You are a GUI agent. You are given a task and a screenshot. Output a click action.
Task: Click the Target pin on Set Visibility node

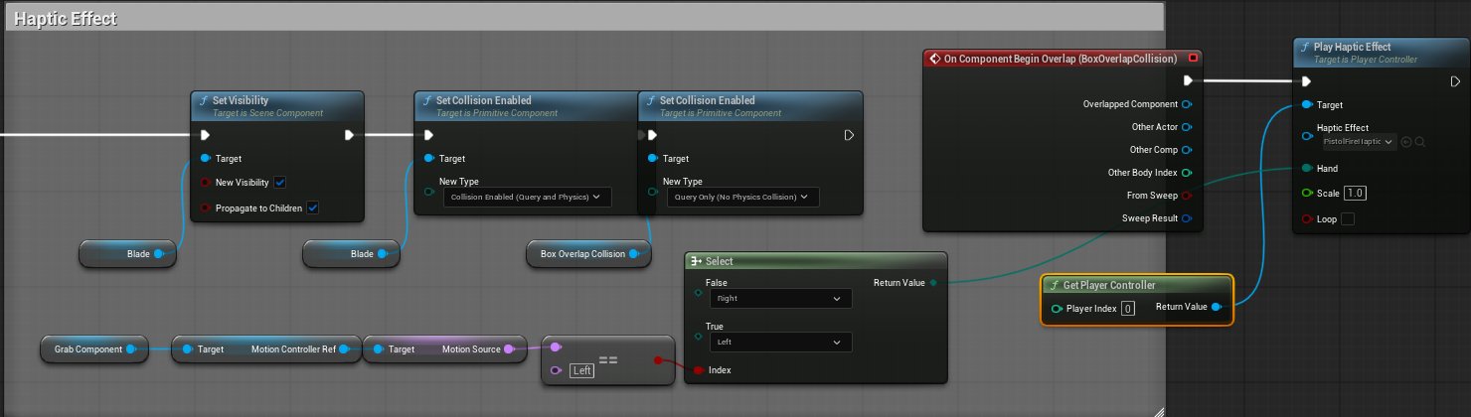pos(206,158)
